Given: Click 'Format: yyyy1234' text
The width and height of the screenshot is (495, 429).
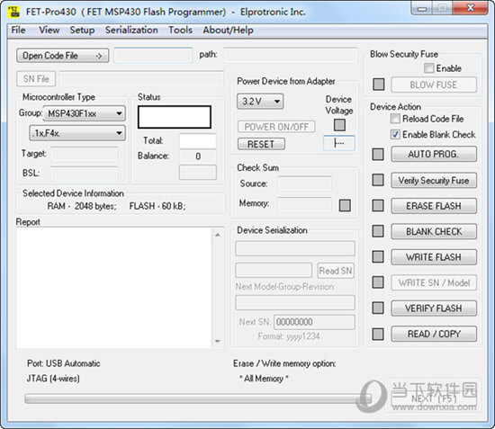Looking at the screenshot, I should [x=289, y=336].
